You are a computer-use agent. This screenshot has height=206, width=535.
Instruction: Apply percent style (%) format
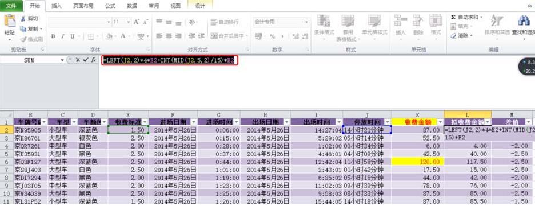pyautogui.click(x=272, y=36)
